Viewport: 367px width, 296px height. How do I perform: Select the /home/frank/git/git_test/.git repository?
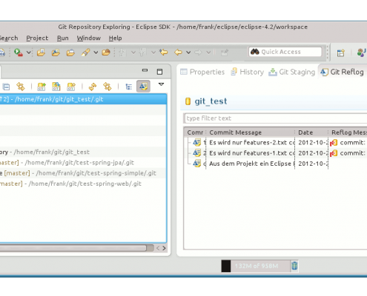coord(83,99)
